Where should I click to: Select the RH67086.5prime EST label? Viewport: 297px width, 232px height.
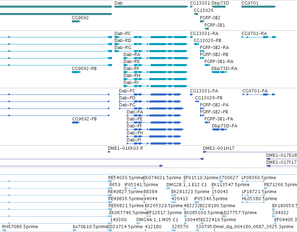[x=20, y=227]
